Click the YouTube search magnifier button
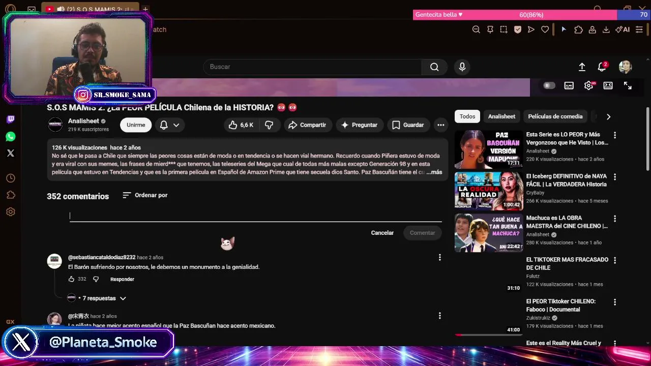 pyautogui.click(x=434, y=67)
